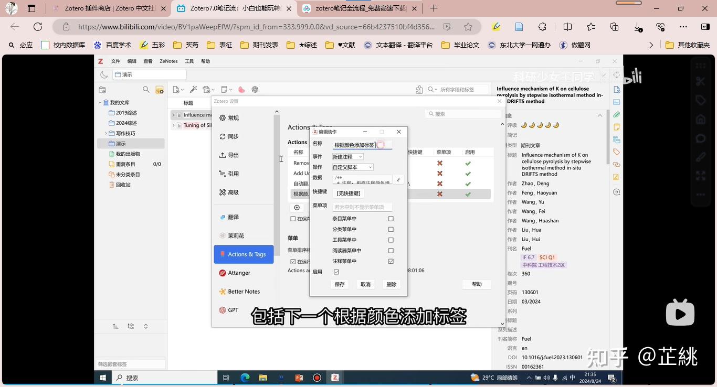Click the 名称 input field

pos(362,145)
